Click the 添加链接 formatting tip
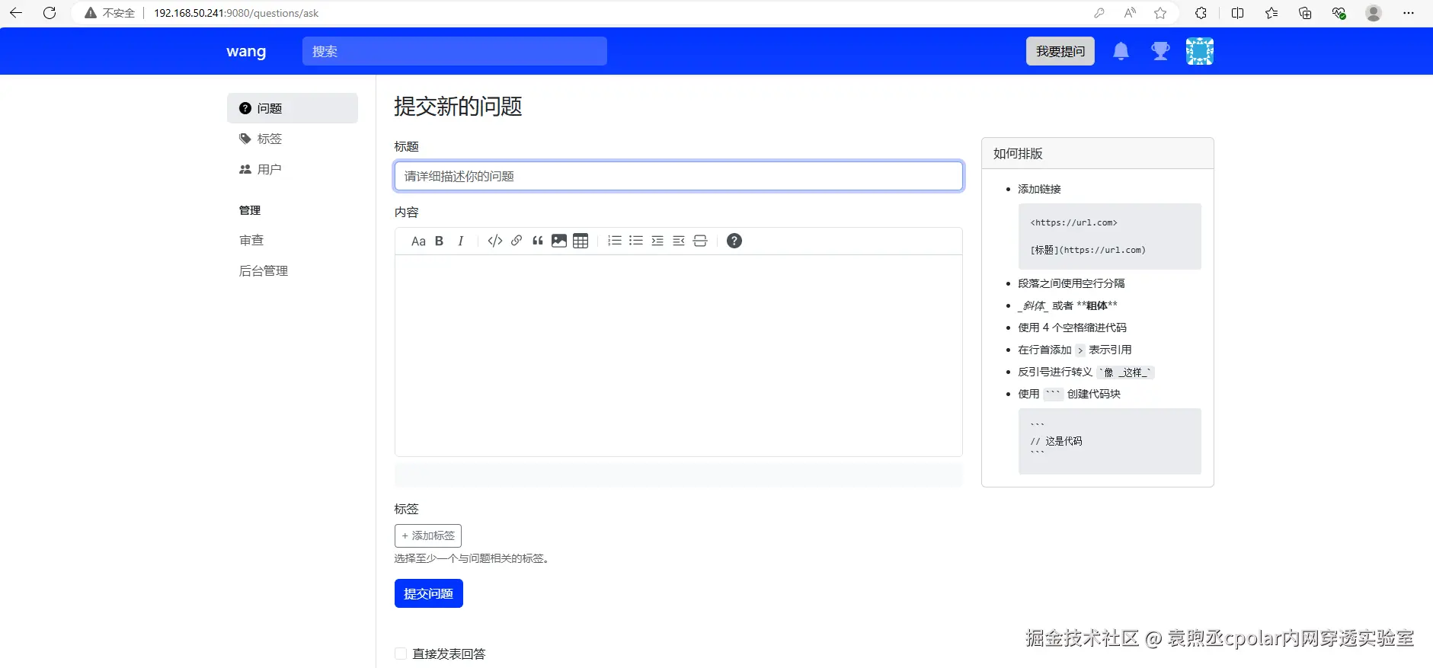Image resolution: width=1433 pixels, height=668 pixels. point(1039,189)
